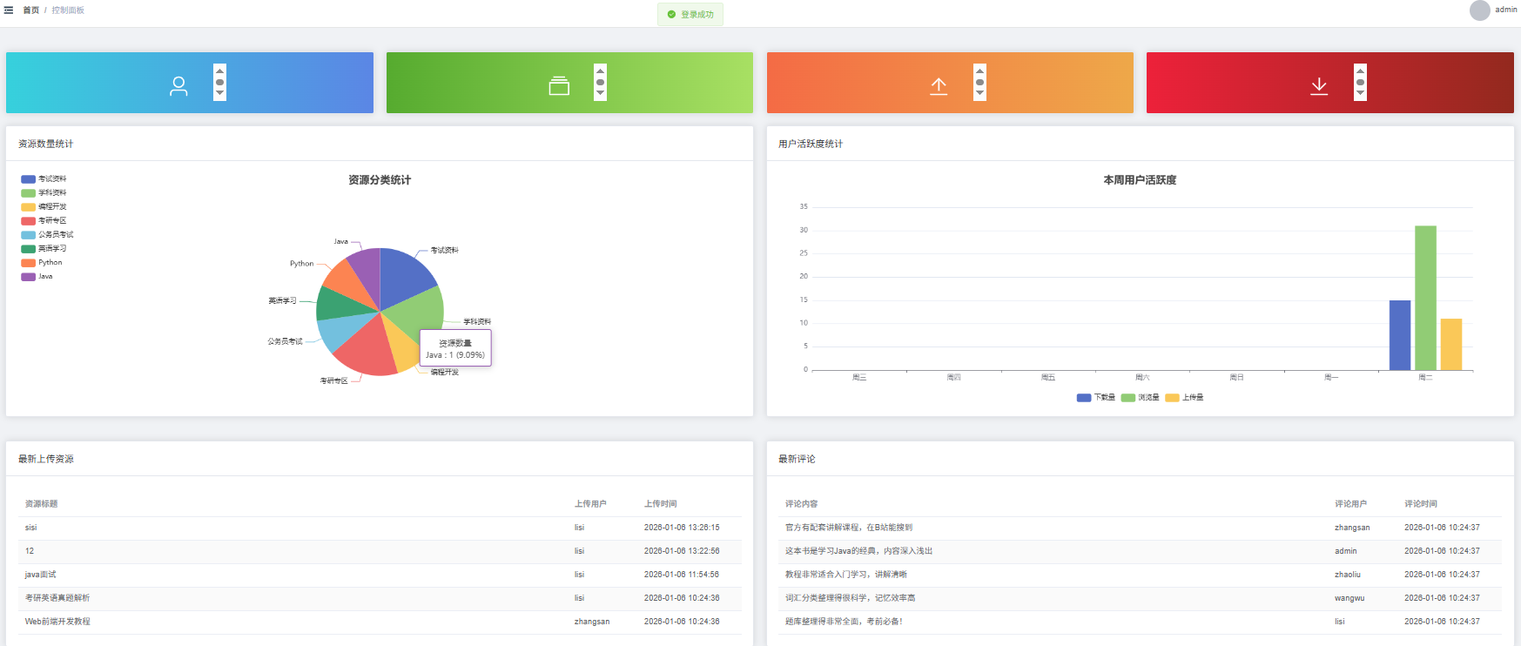Toggle 学科资料 in the pie chart legend
This screenshot has width=1521, height=646.
pos(44,193)
